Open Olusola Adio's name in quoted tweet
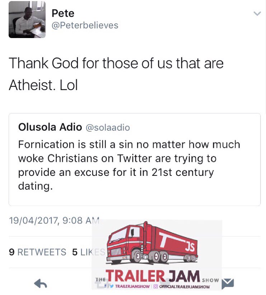 coord(50,127)
